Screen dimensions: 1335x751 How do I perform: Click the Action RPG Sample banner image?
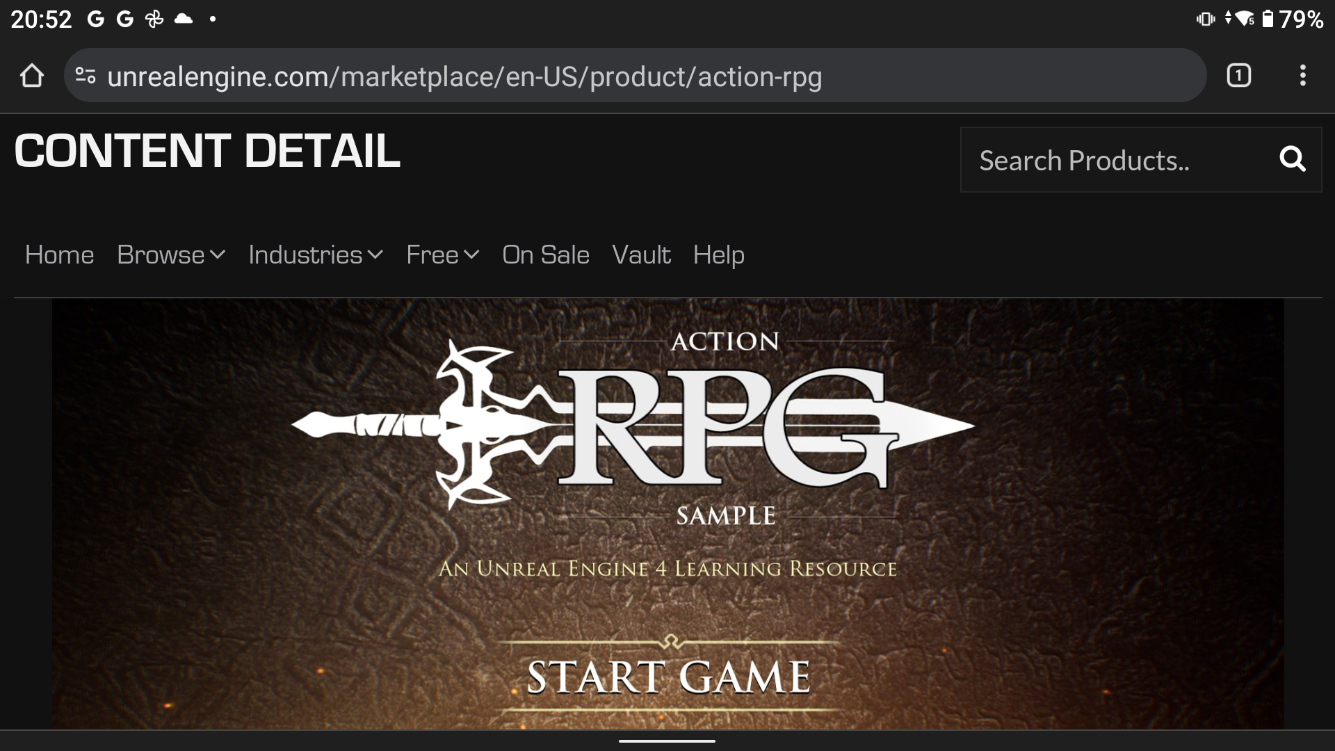coord(668,515)
